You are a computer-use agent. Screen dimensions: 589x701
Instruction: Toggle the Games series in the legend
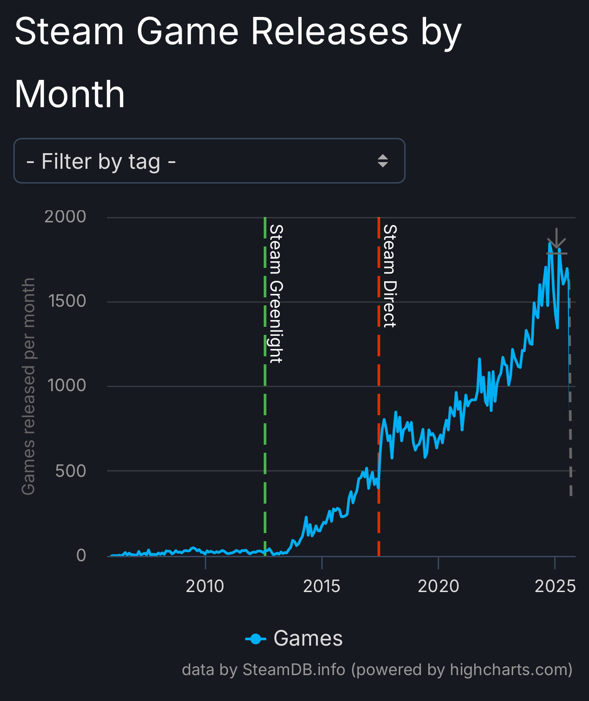(294, 638)
